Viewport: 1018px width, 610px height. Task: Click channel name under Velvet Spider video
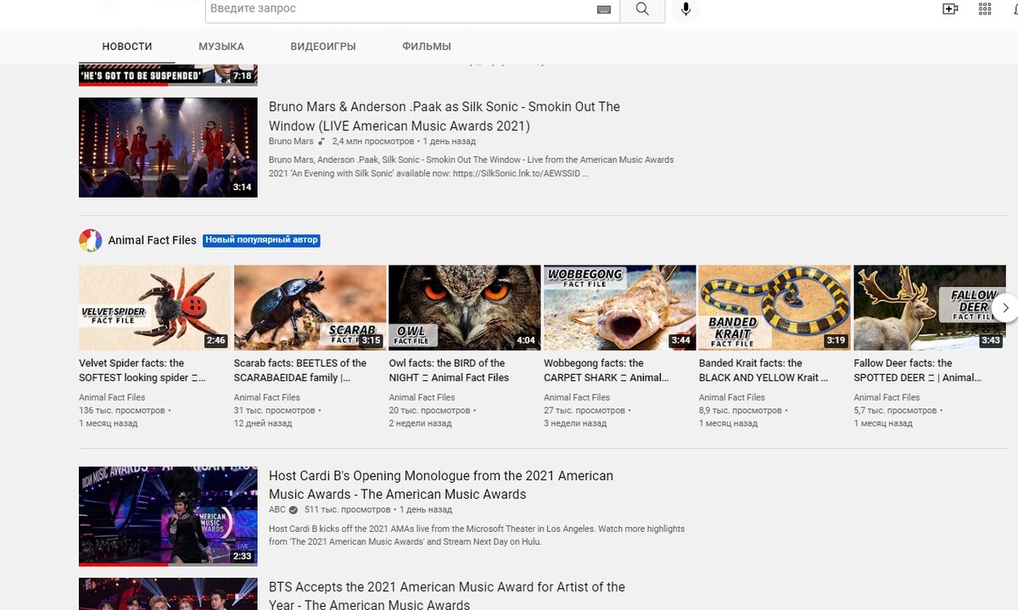click(112, 397)
